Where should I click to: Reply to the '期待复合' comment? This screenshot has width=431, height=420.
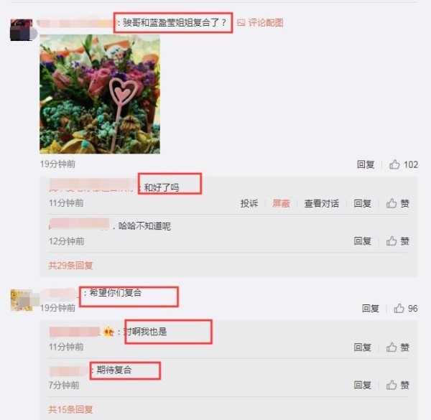pyautogui.click(x=362, y=385)
